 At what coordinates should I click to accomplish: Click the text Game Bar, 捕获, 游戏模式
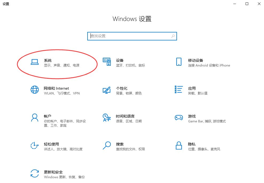pyautogui.click(x=207, y=121)
